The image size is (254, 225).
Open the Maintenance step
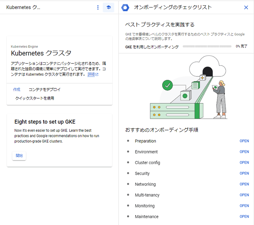244,217
